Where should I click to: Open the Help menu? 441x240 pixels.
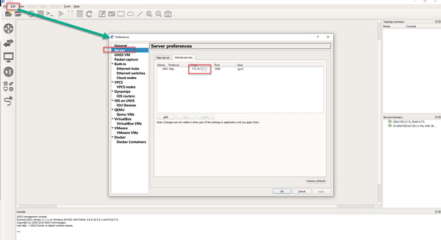tap(76, 6)
